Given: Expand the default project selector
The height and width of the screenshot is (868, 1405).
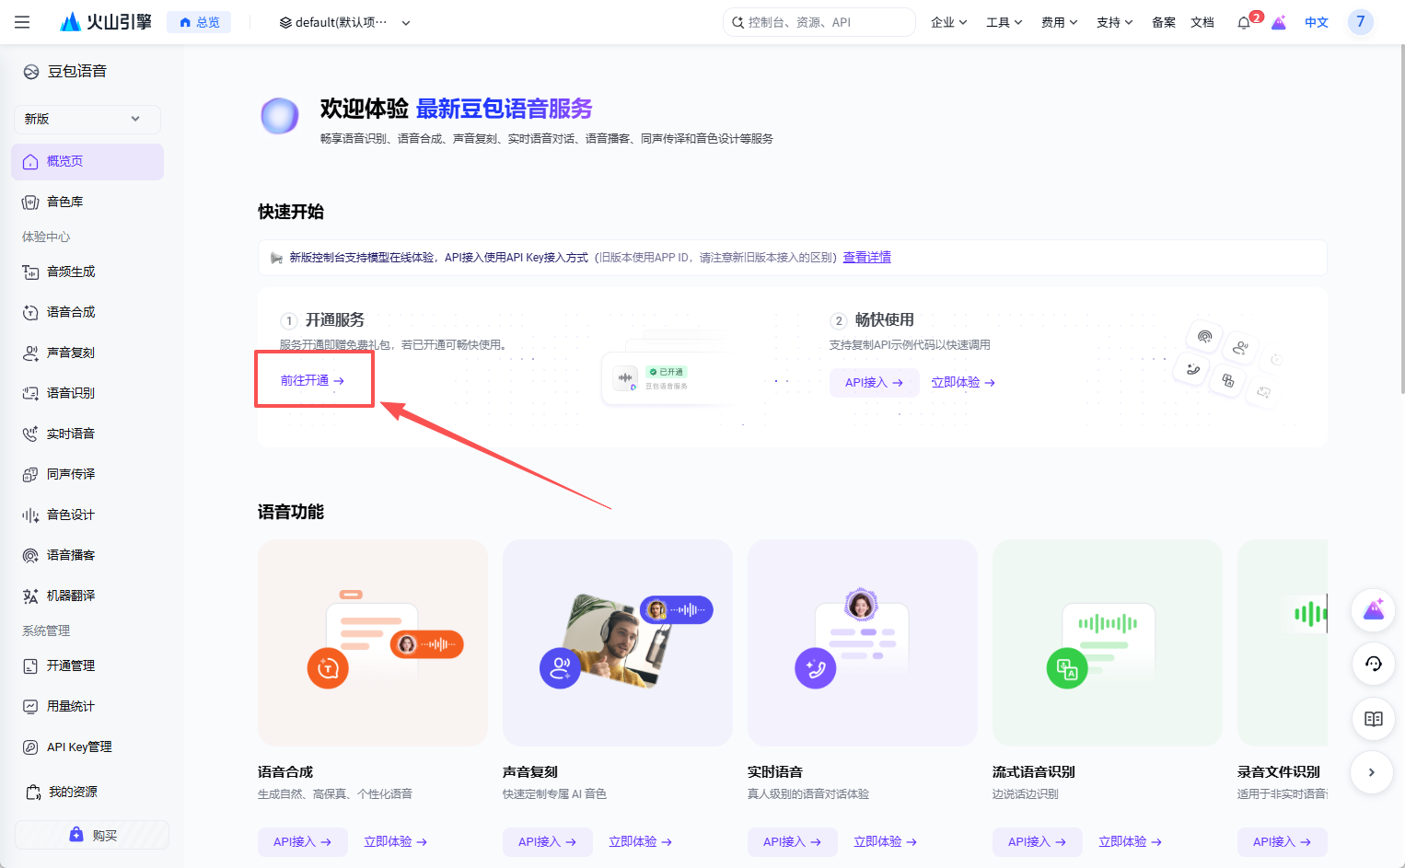Looking at the screenshot, I should pyautogui.click(x=344, y=22).
